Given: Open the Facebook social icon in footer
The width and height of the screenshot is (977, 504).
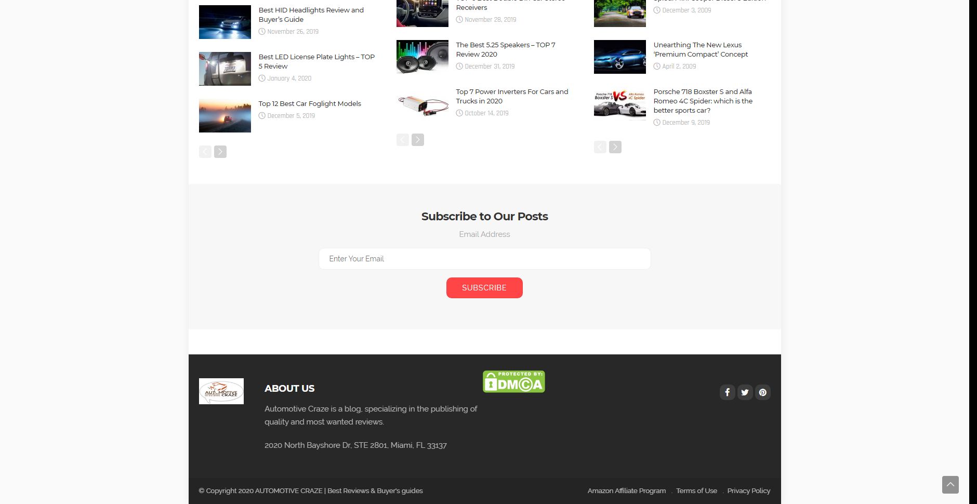Looking at the screenshot, I should pyautogui.click(x=727, y=392).
